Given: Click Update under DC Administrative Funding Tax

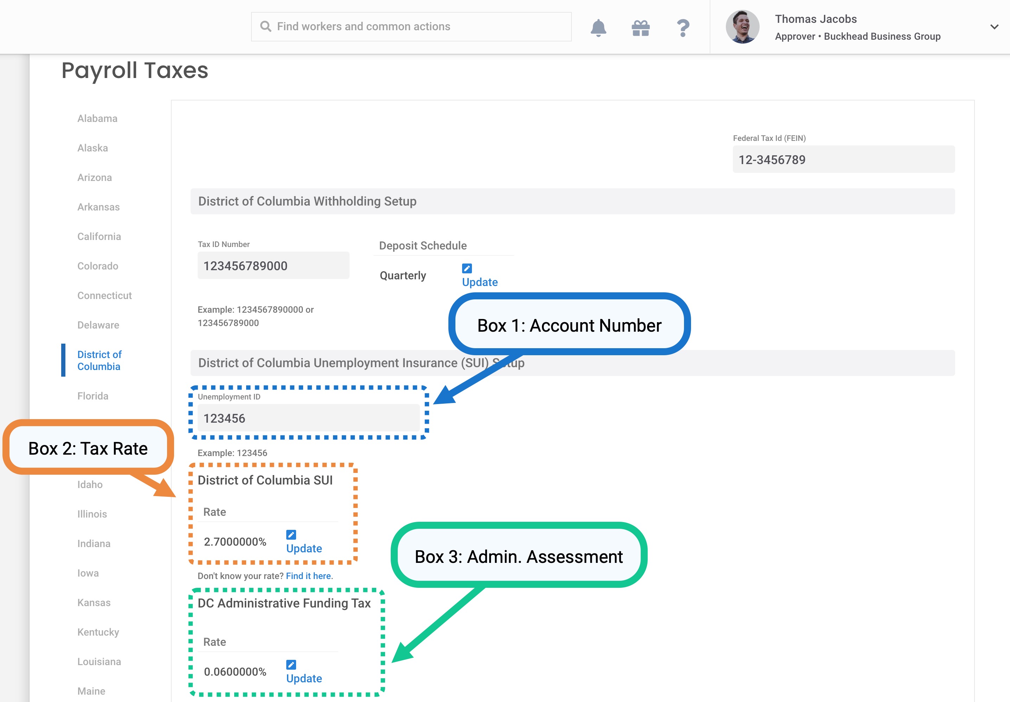Looking at the screenshot, I should (304, 678).
